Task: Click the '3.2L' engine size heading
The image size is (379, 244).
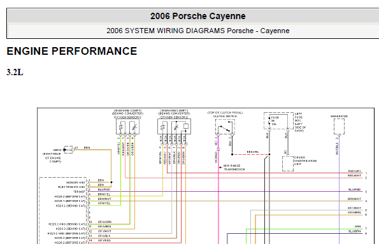Action: [15, 72]
